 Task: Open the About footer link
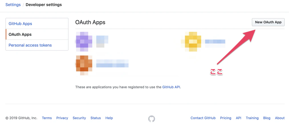point(280,118)
